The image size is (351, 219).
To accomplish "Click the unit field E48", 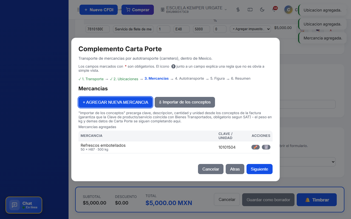I will point(182,29).
